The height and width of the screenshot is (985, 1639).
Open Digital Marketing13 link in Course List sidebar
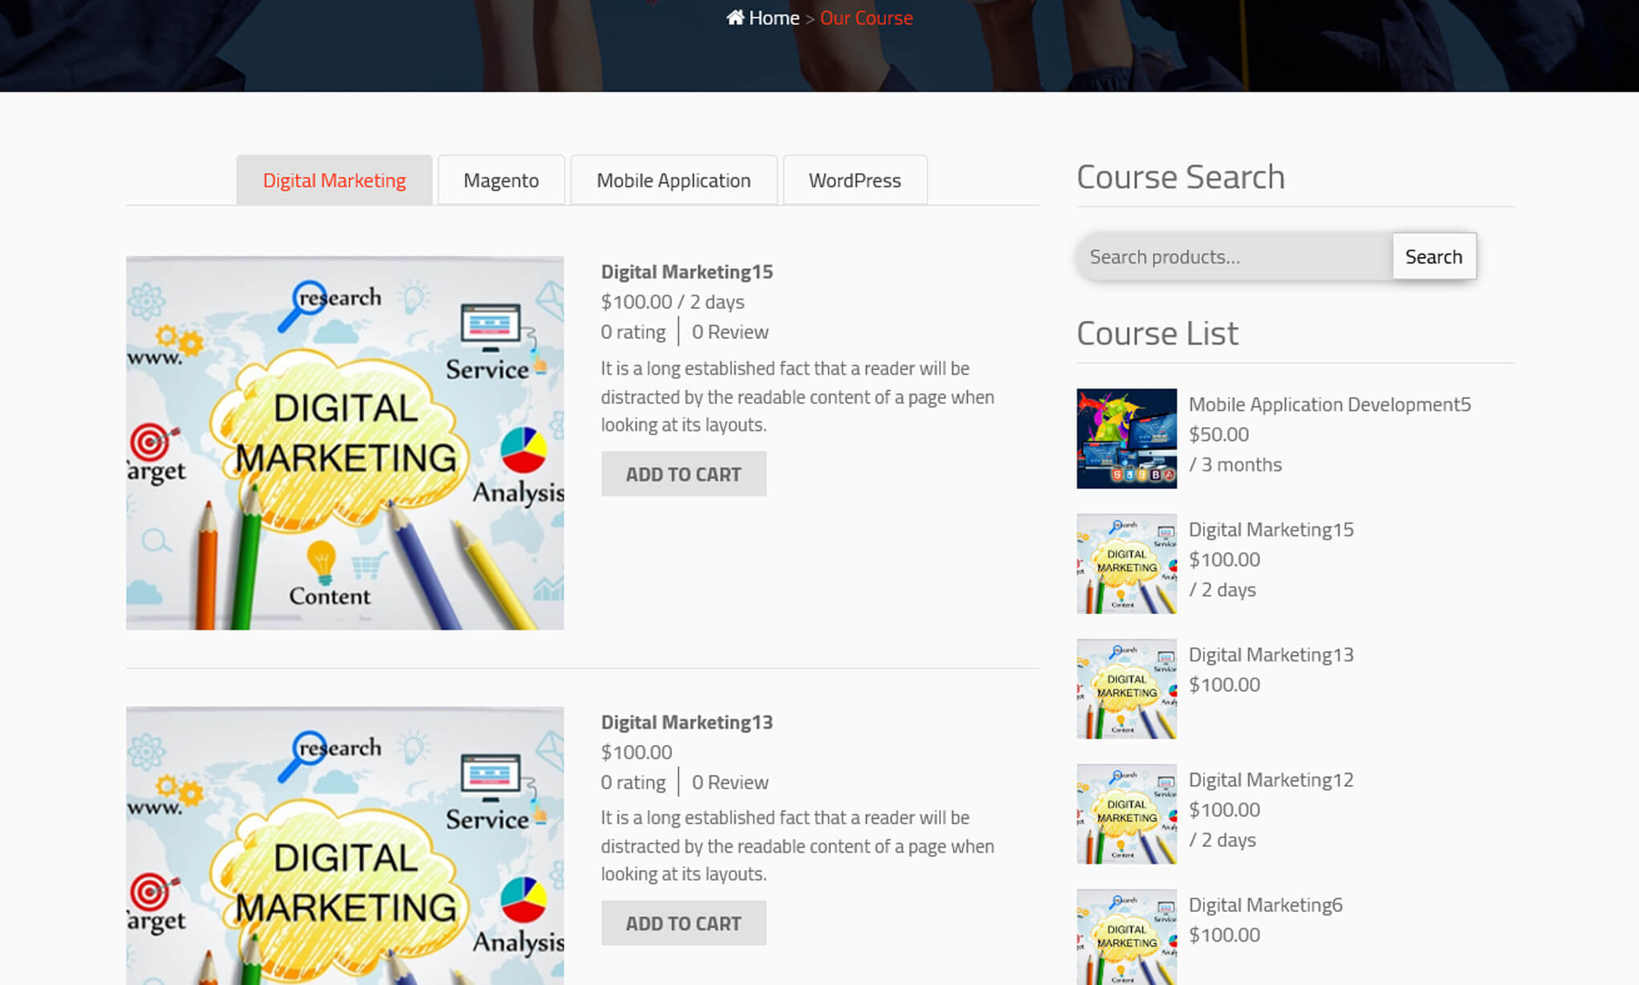[1271, 654]
